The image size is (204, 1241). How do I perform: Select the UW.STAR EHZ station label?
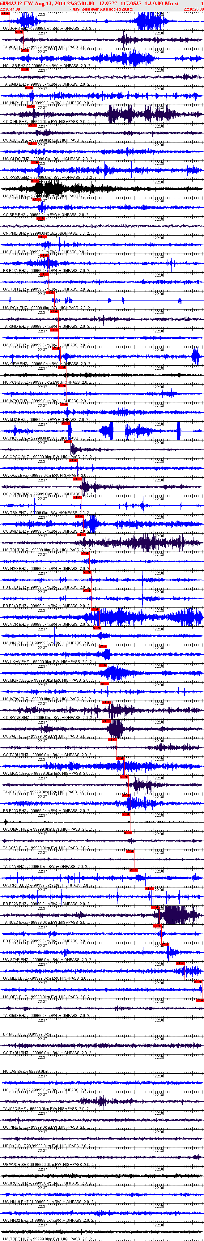click(47, 960)
